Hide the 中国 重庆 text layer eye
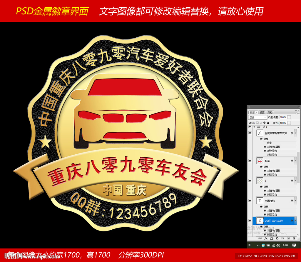The width and height of the screenshot is (301, 262). tap(250, 201)
